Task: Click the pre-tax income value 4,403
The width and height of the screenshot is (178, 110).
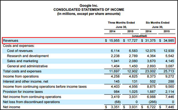Action: (115, 86)
